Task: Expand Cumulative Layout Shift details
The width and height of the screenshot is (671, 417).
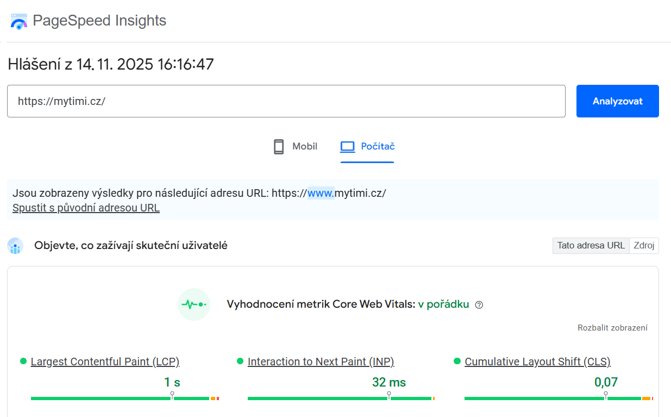Action: tap(537, 361)
